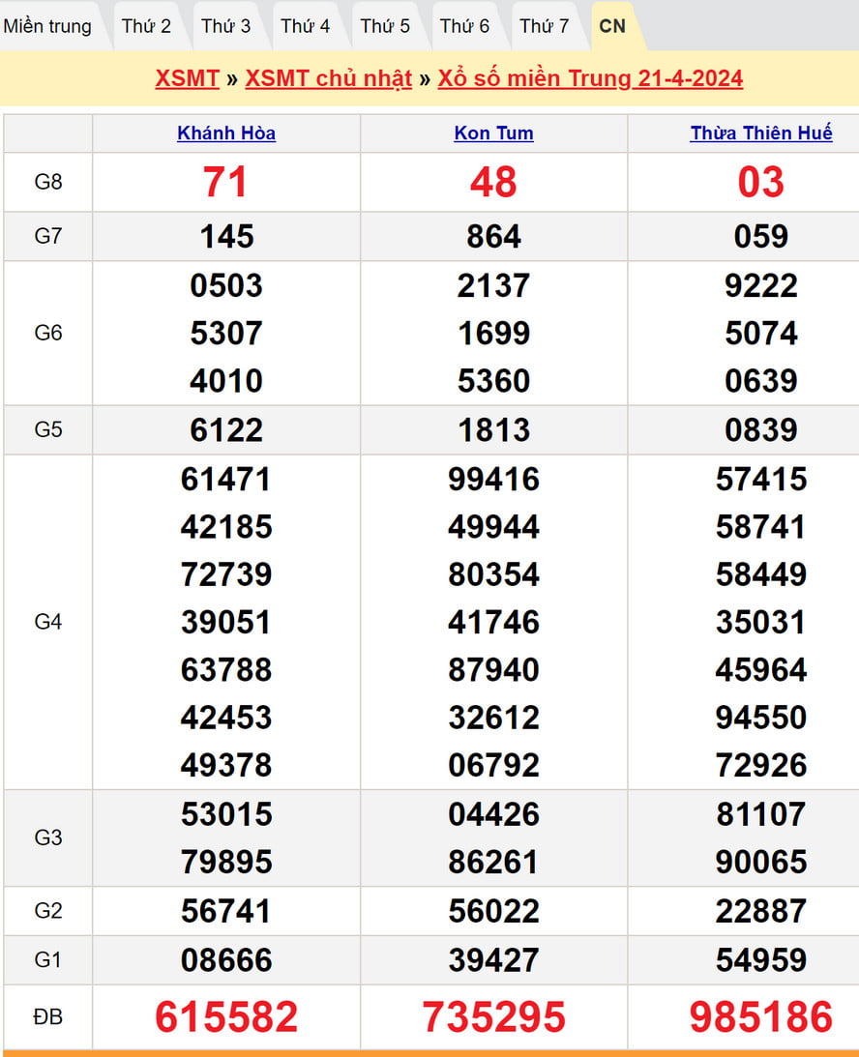This screenshot has width=859, height=1057.
Task: Open the Thừa Thiên Huế province link
Action: 760,133
